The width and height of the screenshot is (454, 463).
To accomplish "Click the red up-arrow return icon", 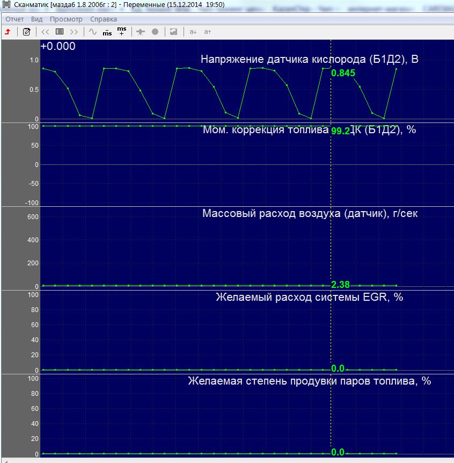I will (x=8, y=32).
